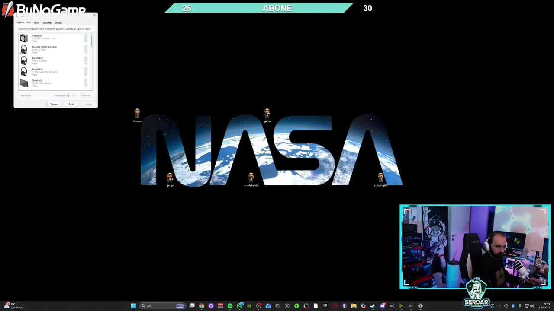Expand the Varsayılan Yap dropdown arrow
Viewport: 554px width, 311px height.
pyautogui.click(x=74, y=95)
